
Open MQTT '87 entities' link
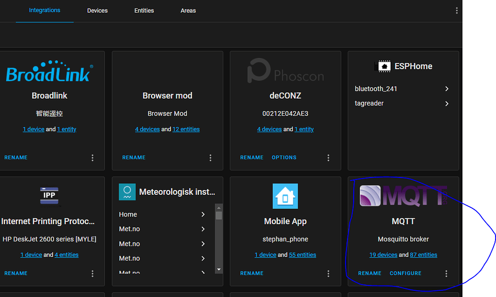coord(424,255)
